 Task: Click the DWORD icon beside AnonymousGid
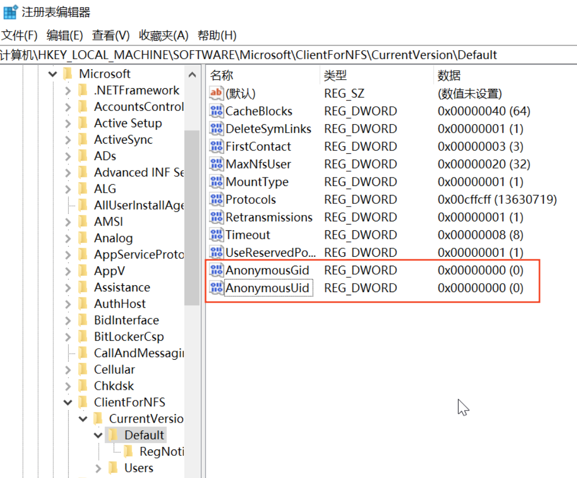point(217,270)
